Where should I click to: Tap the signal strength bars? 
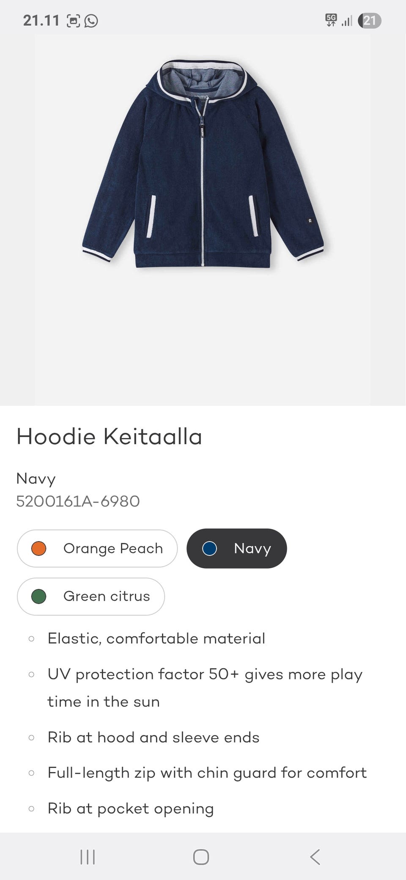pos(347,21)
